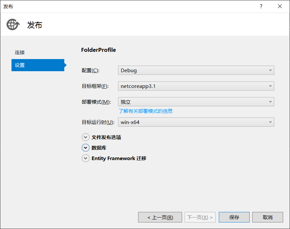Expand the 文件发布选项 section
Image resolution: width=290 pixels, height=229 pixels.
click(x=85, y=137)
